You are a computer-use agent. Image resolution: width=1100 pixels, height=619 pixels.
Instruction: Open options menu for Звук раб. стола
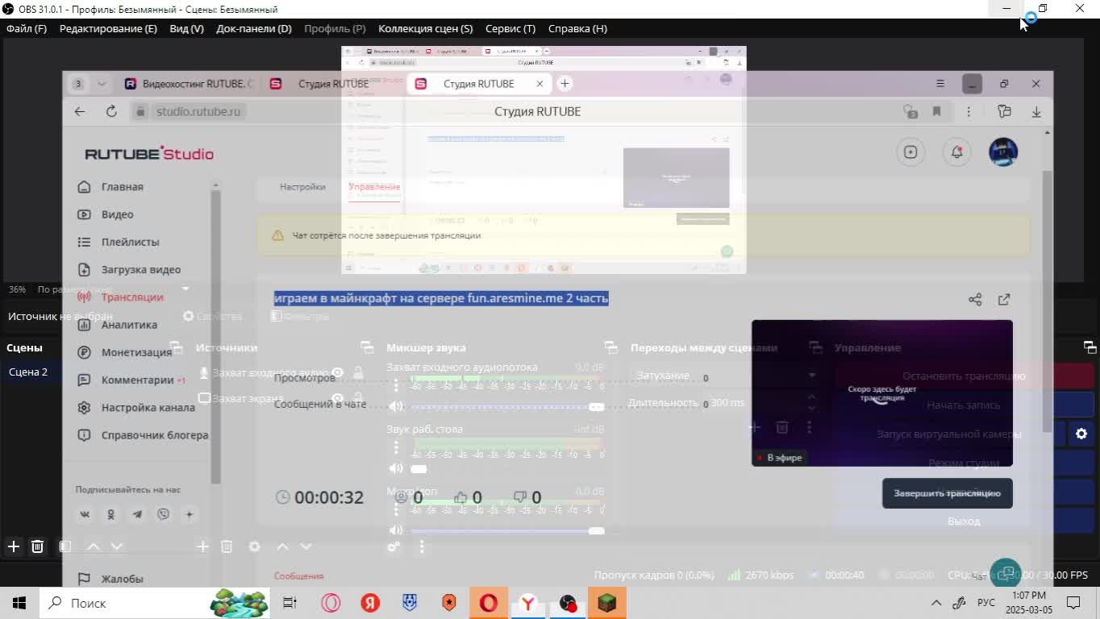tap(396, 448)
